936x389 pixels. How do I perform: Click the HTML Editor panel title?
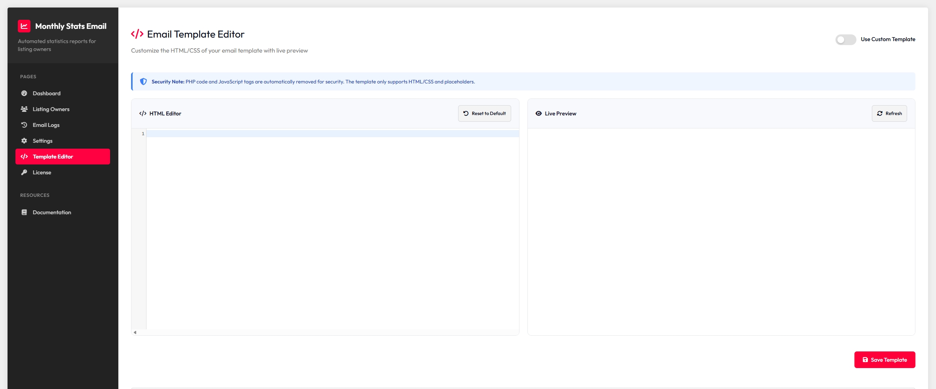tap(165, 113)
